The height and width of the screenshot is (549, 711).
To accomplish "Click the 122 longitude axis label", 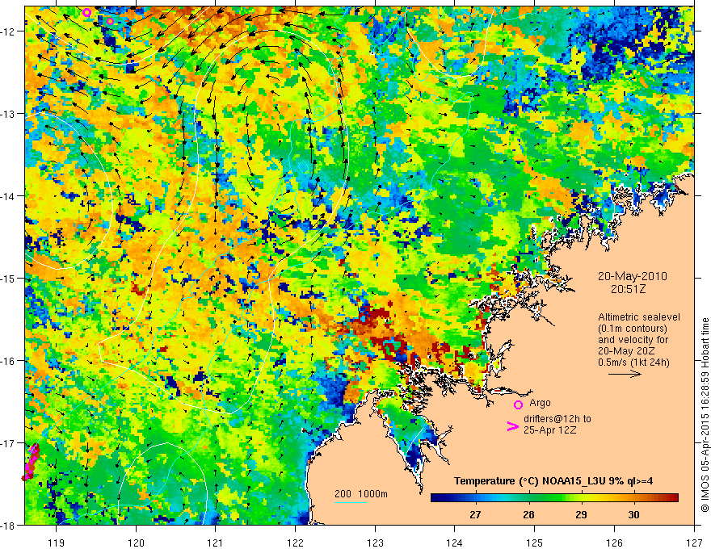I will pos(295,543).
